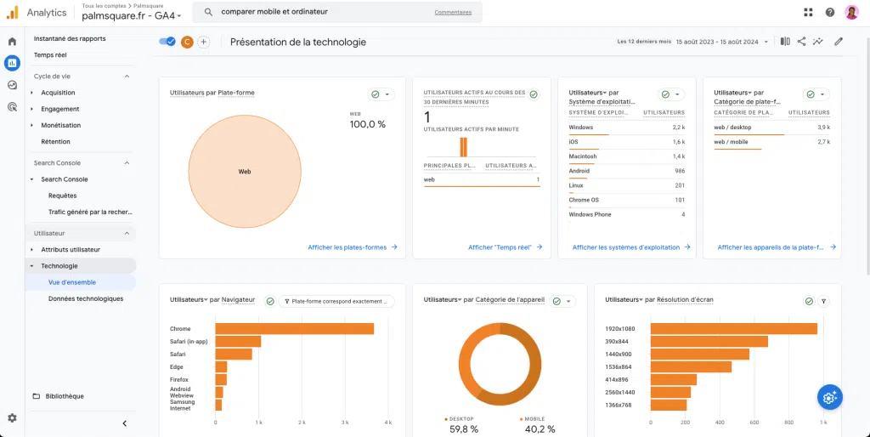The width and height of the screenshot is (870, 437).
Task: Click the Bibliothèque folder icon
Action: coord(37,396)
